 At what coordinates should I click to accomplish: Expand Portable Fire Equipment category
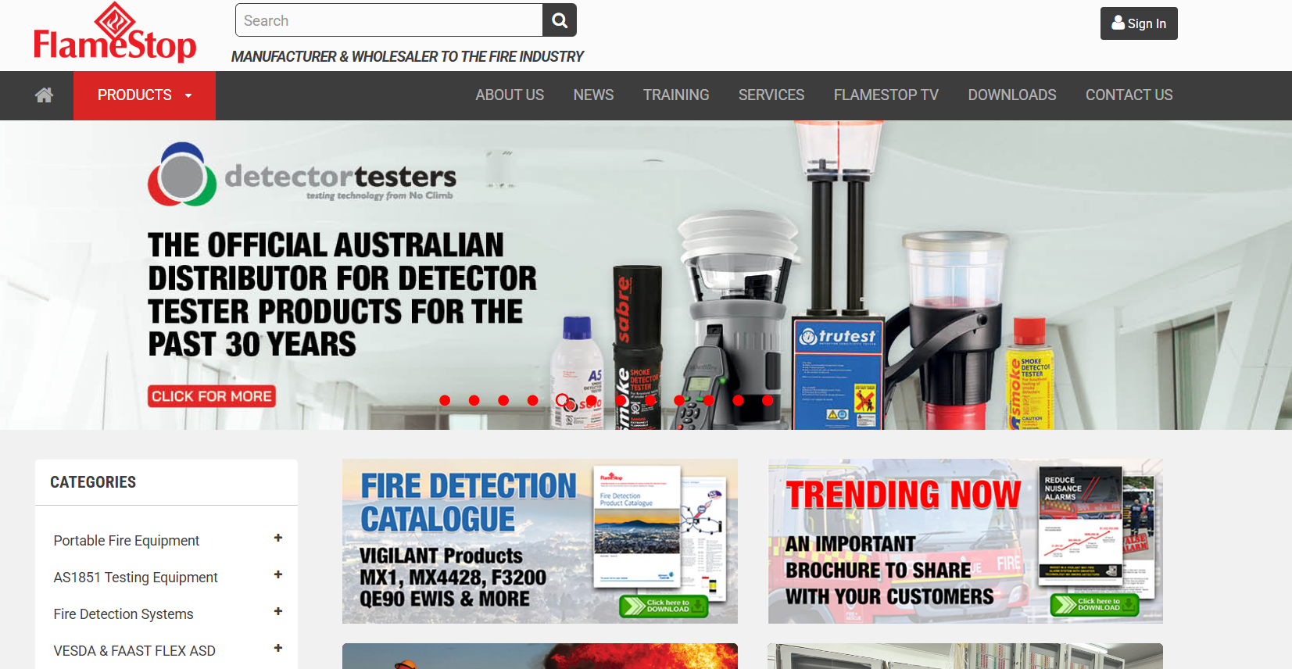tap(278, 538)
